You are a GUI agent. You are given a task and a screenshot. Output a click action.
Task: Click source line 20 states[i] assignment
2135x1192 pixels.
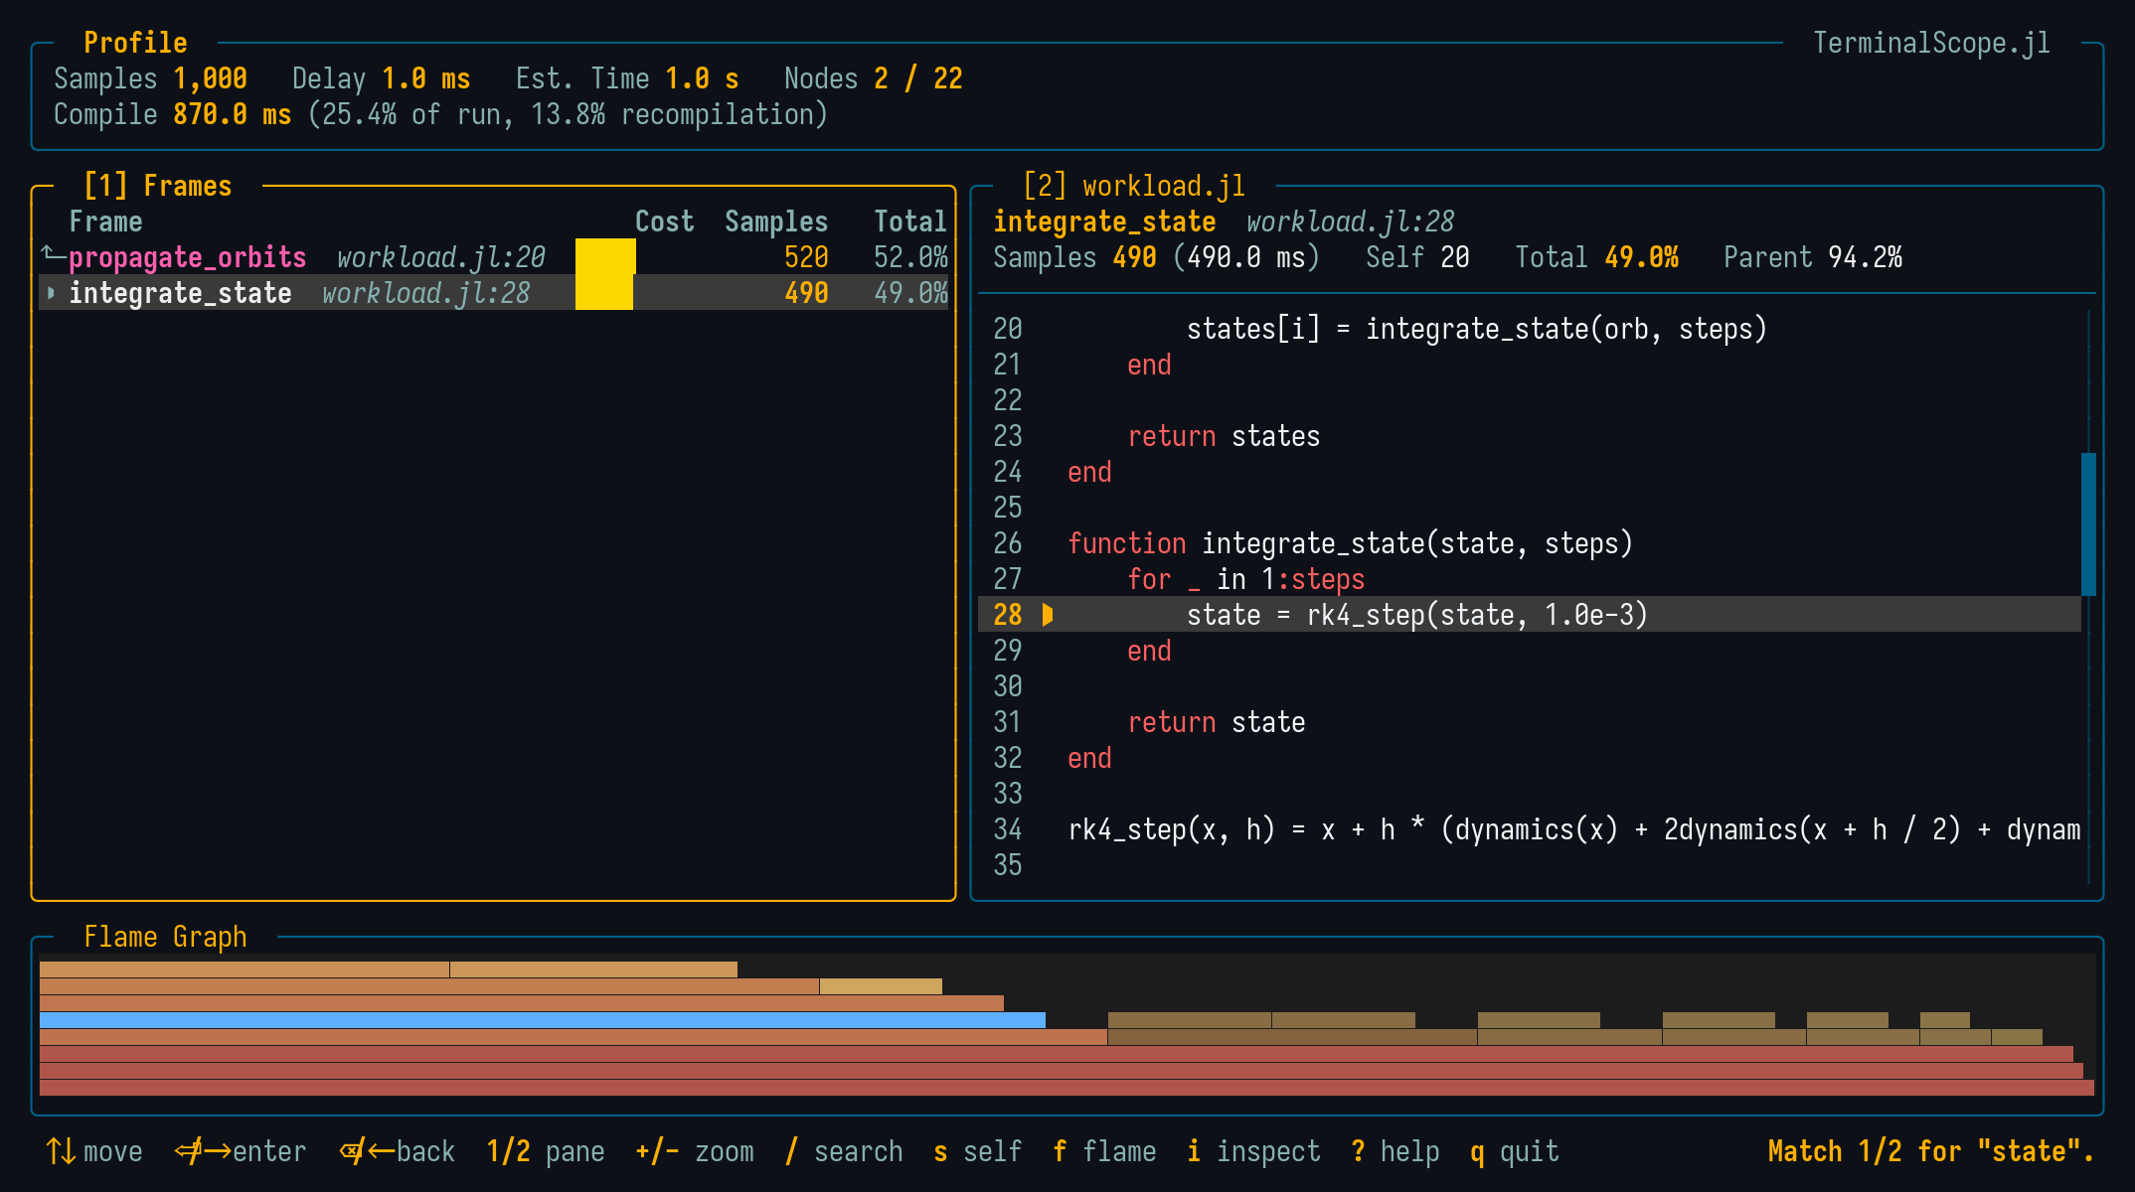1477,329
